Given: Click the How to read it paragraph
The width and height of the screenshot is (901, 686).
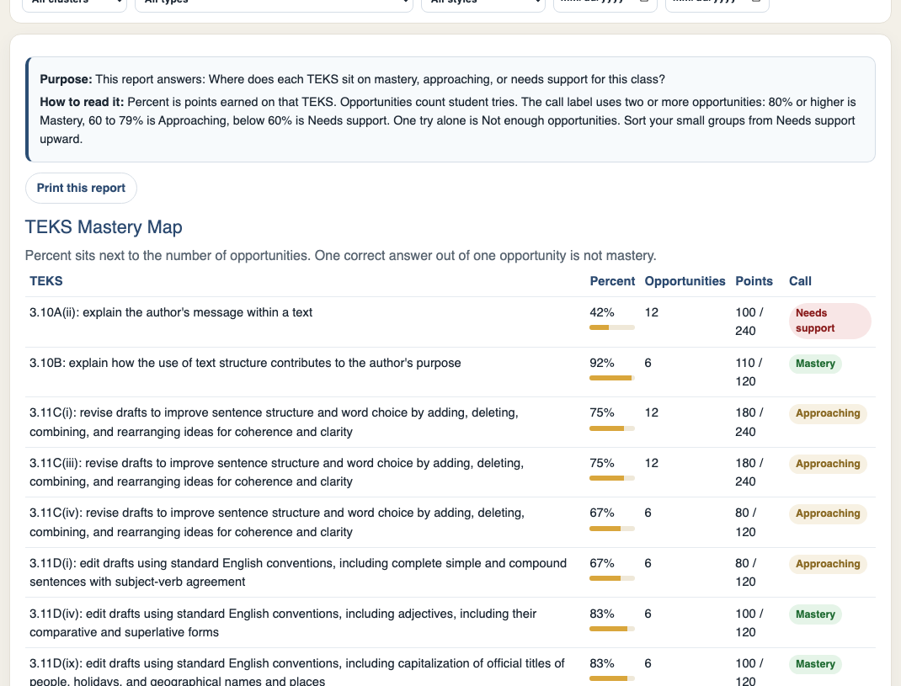Looking at the screenshot, I should (x=448, y=120).
